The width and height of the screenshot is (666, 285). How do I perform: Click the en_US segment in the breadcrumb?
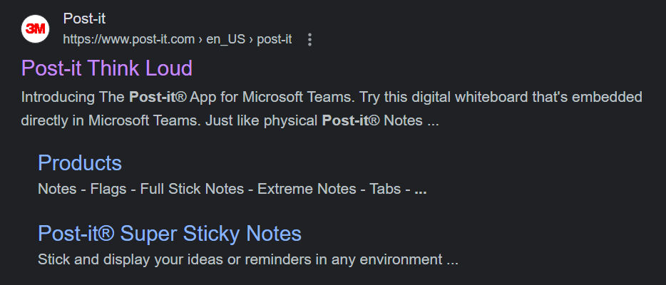(225, 40)
